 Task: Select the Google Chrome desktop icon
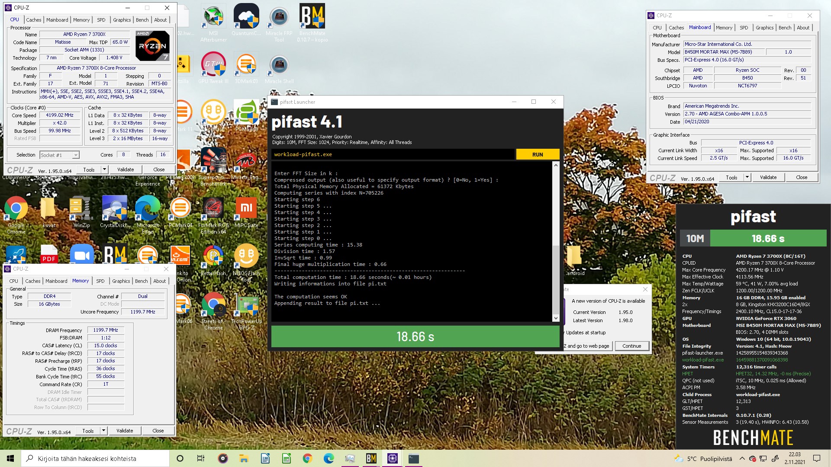point(16,215)
